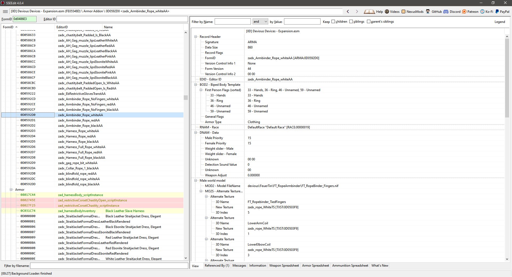Click the MOD2 Model FileName value
The image size is (512, 277).
(293, 186)
